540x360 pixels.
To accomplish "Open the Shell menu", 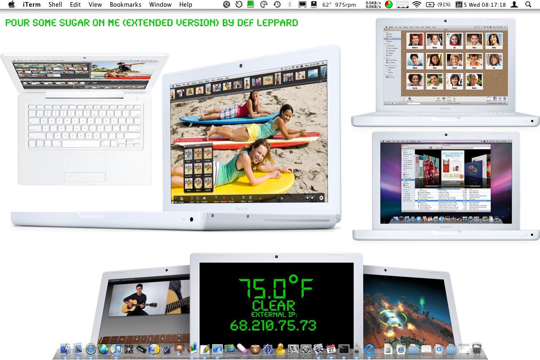I will [x=55, y=5].
